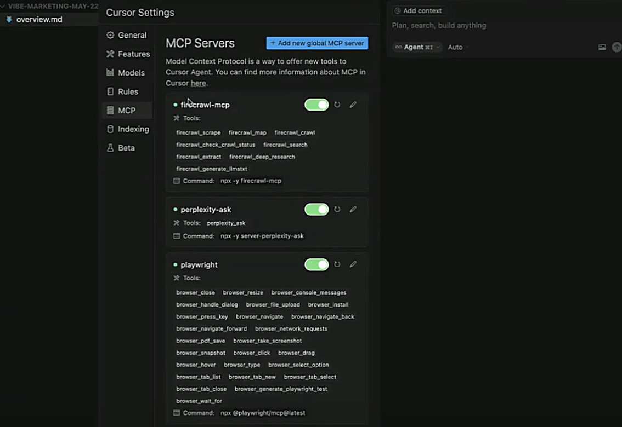Refresh the playwright server
The height and width of the screenshot is (427, 622).
click(x=337, y=264)
